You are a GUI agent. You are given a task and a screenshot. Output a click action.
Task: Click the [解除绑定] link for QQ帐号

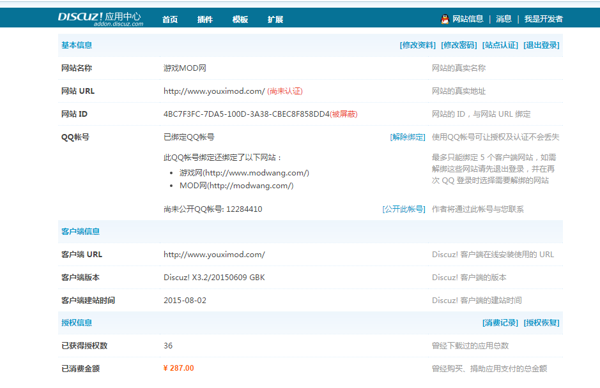[x=408, y=137]
